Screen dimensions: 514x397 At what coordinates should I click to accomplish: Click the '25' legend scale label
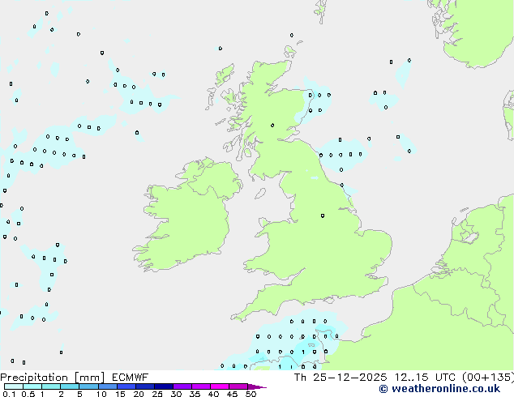pos(157,394)
